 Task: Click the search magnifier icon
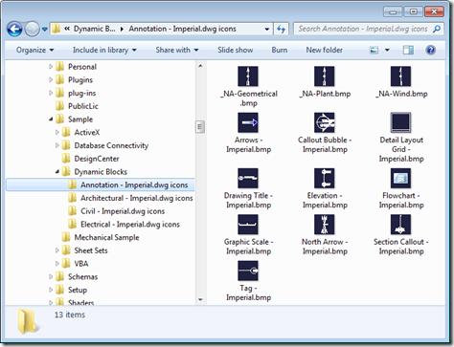[x=437, y=29]
